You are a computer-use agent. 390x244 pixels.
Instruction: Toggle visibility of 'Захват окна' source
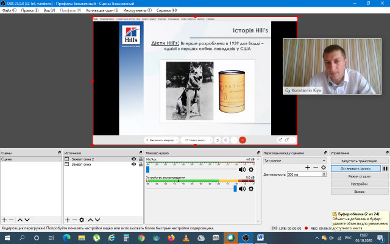tap(133, 164)
